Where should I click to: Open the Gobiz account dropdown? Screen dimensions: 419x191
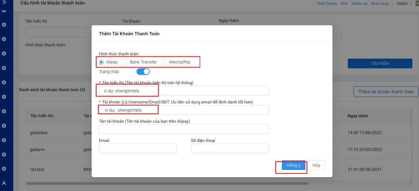(404, 4)
